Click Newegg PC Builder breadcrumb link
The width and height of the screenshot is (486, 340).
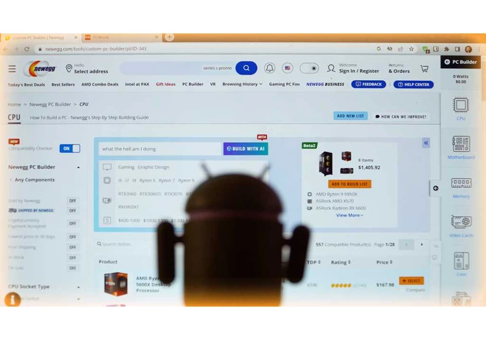(x=50, y=104)
